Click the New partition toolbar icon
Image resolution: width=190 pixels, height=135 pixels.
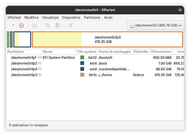[12, 25]
